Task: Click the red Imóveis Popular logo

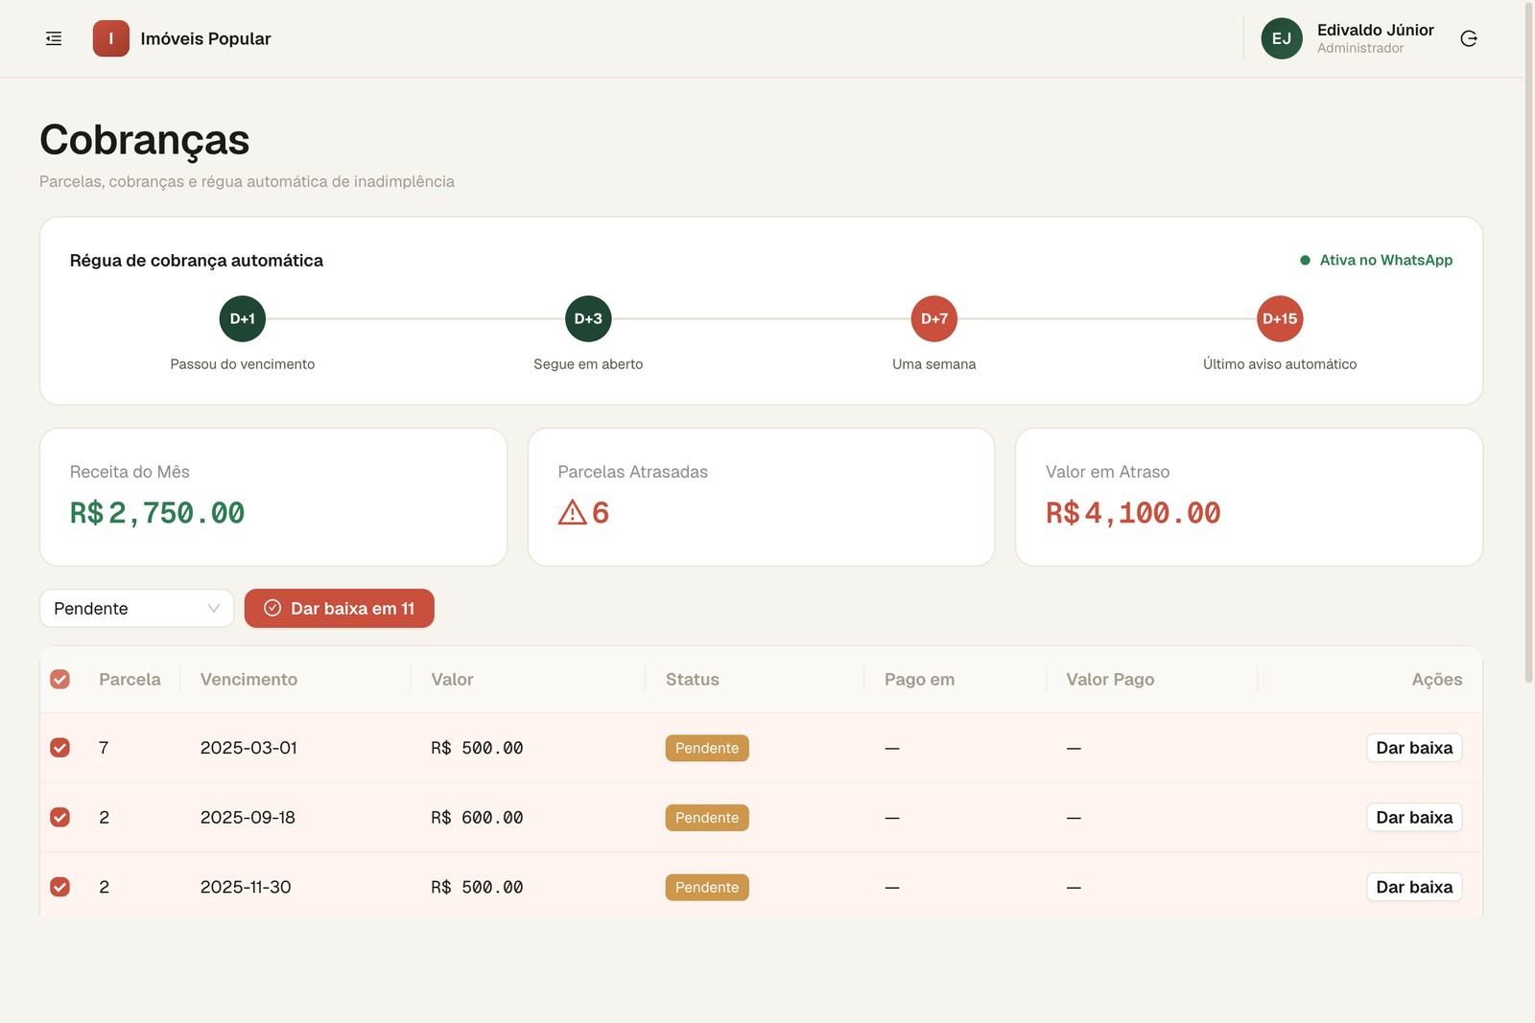Action: point(111,38)
